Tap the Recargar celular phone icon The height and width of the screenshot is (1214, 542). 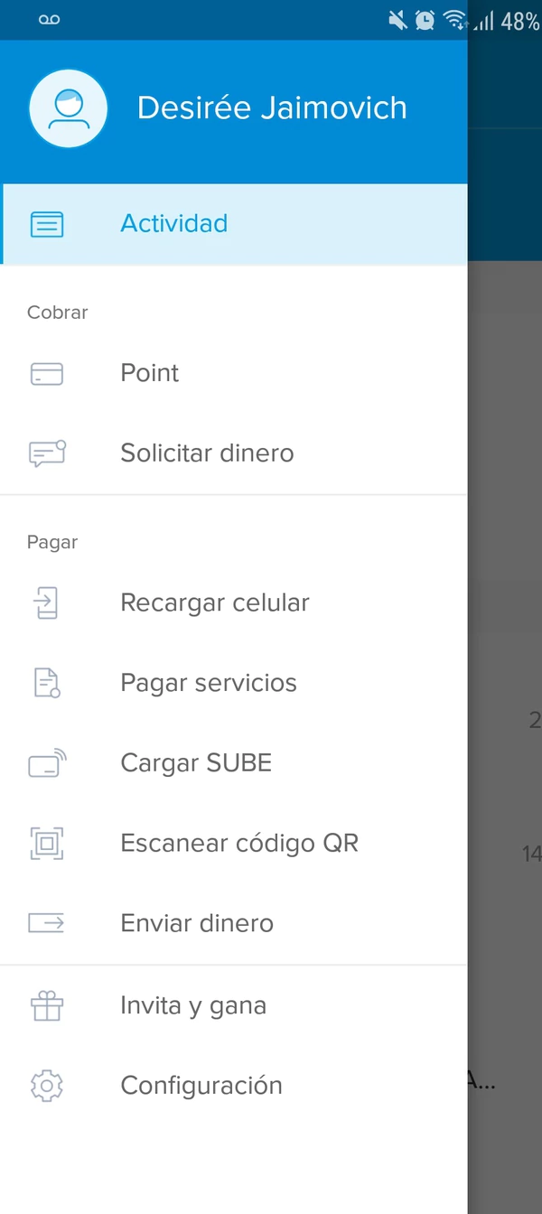click(x=47, y=602)
